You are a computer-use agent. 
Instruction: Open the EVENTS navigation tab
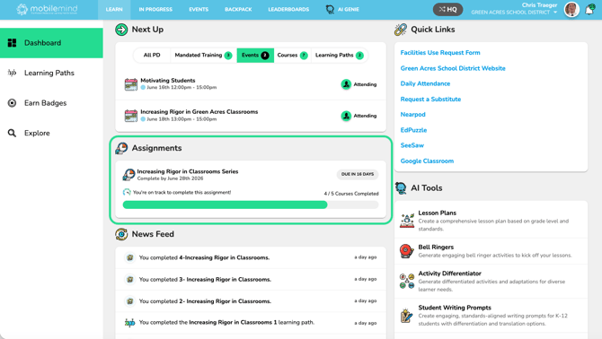pos(199,10)
